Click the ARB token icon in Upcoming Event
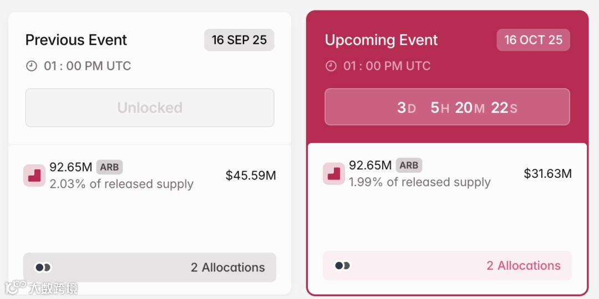This screenshot has width=599, height=299. (x=334, y=174)
